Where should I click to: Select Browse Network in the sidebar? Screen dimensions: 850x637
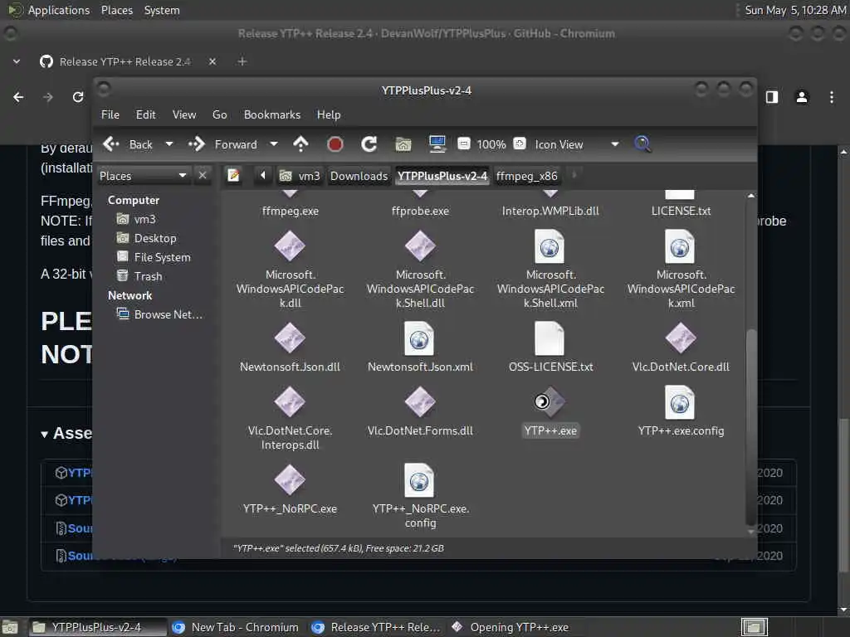click(160, 314)
